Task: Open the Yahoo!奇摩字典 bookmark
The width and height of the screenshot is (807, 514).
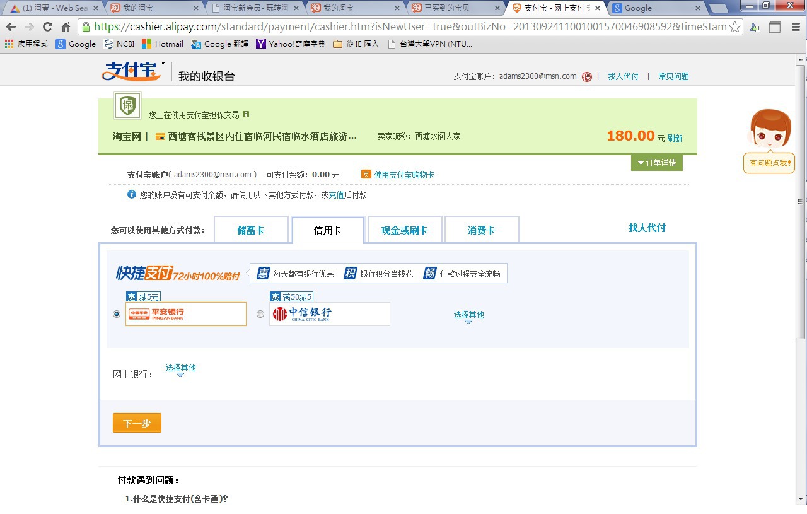Action: (291, 44)
